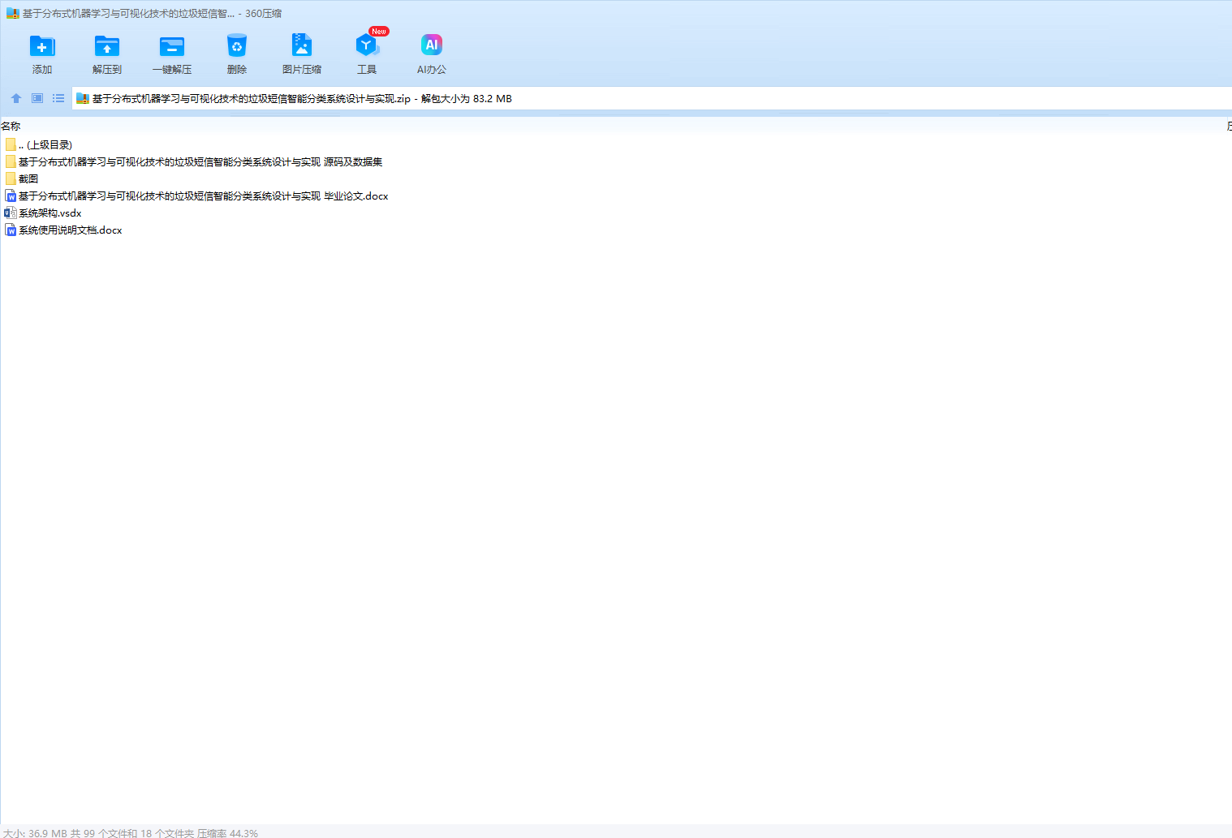Select the 源码及数据集 folder
This screenshot has width=1232, height=838.
[194, 161]
